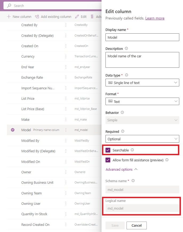Click the Edit pencil icon

(77, 17)
